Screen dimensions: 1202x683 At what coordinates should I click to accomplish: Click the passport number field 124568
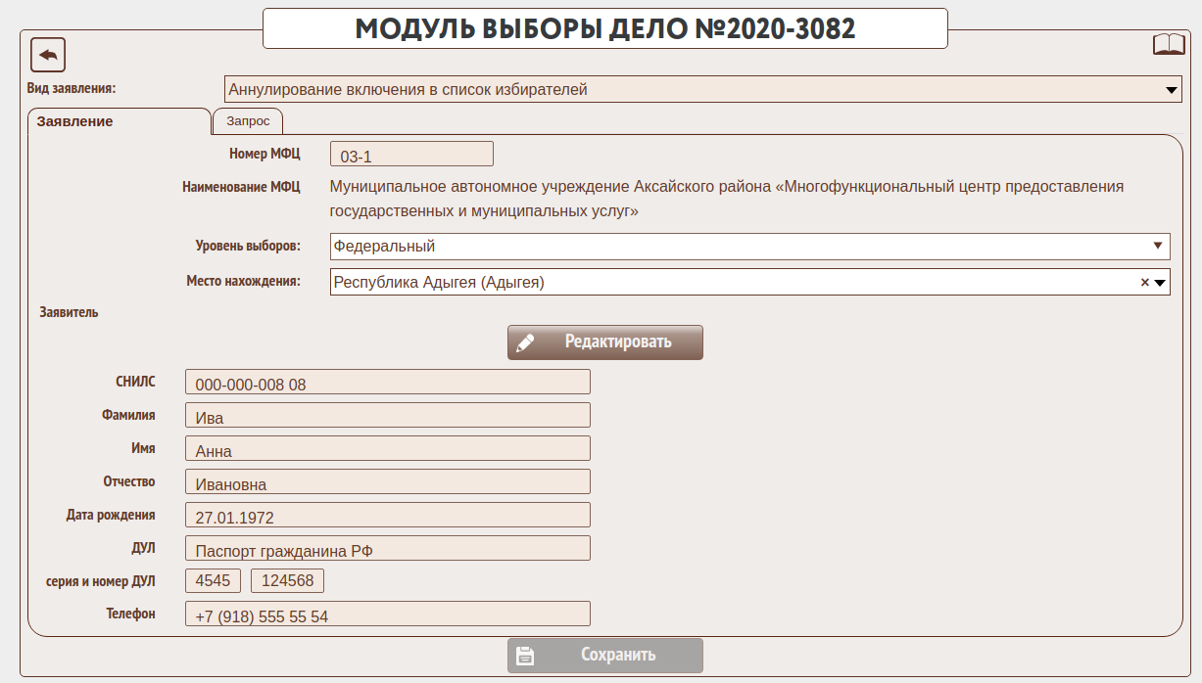287,581
